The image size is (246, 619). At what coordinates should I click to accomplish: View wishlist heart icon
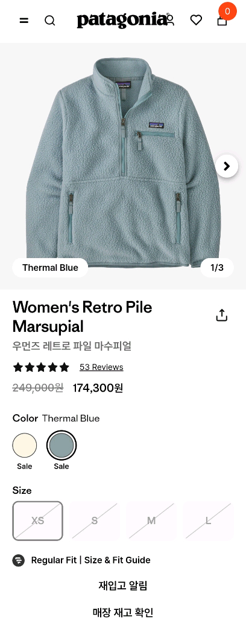pos(196,20)
